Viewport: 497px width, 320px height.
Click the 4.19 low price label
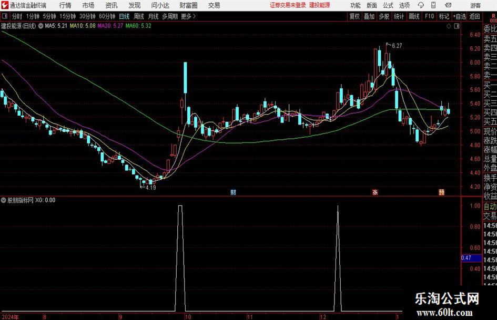[150, 188]
